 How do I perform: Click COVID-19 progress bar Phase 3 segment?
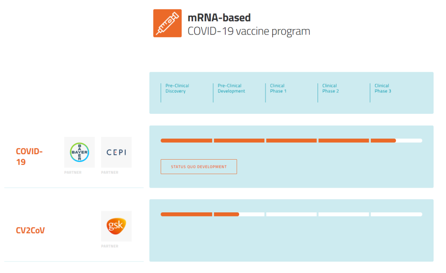point(396,141)
